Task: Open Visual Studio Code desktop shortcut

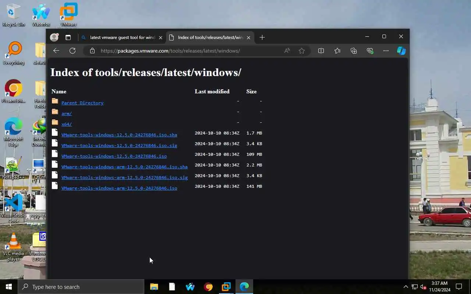Action: tap(14, 209)
